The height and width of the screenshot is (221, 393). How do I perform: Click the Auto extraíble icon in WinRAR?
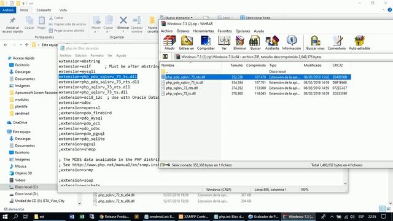point(359,42)
